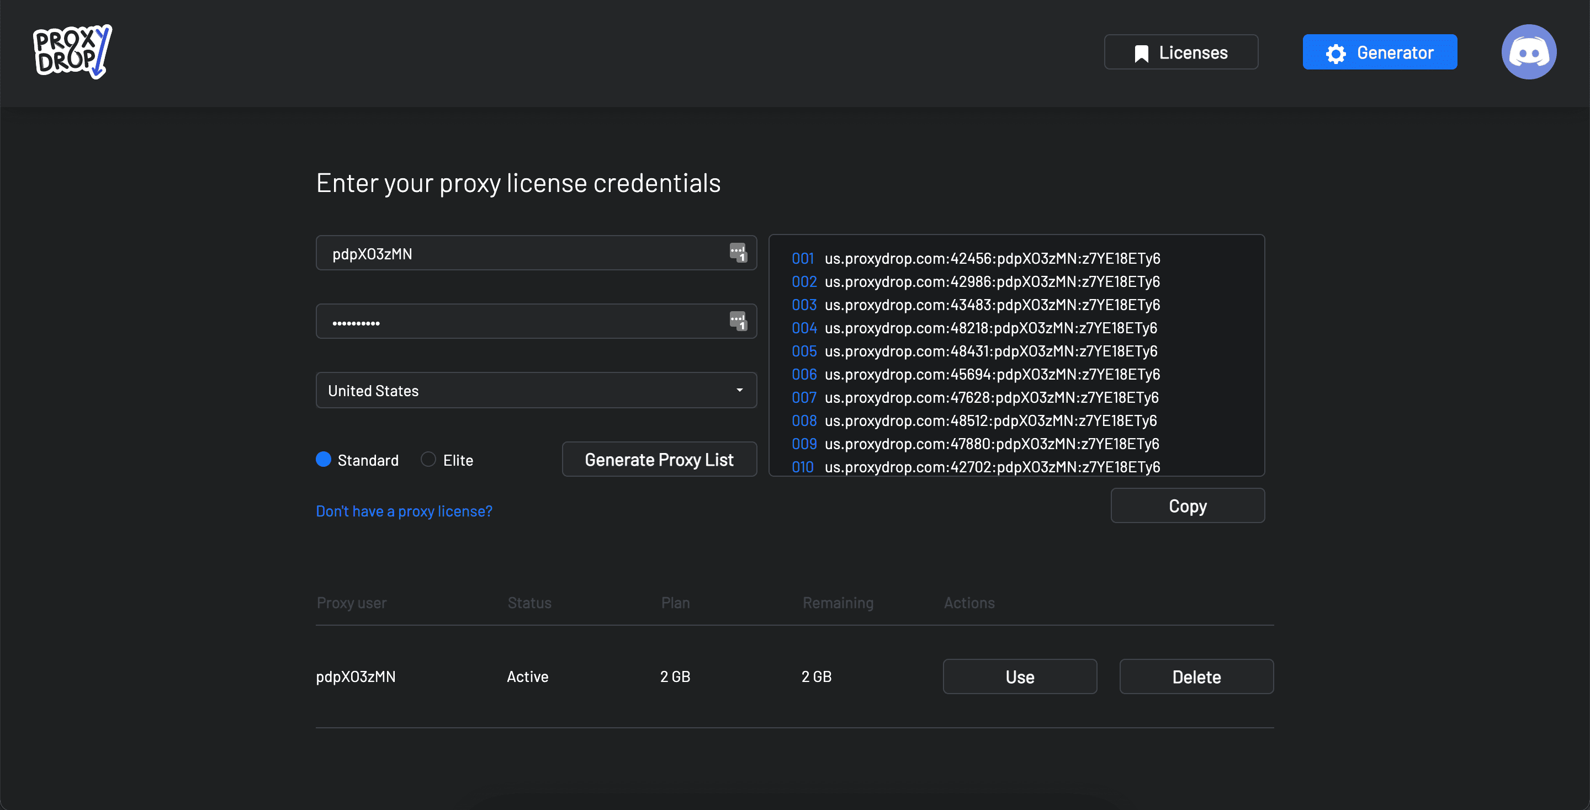This screenshot has width=1590, height=810.
Task: Open "Don't have a proxy license?" link
Action: [404, 511]
